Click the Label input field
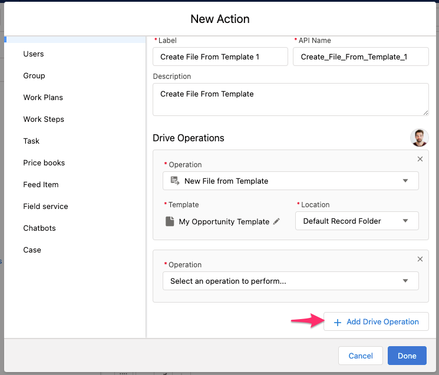Screen dimensions: 439x375 (x=220, y=57)
